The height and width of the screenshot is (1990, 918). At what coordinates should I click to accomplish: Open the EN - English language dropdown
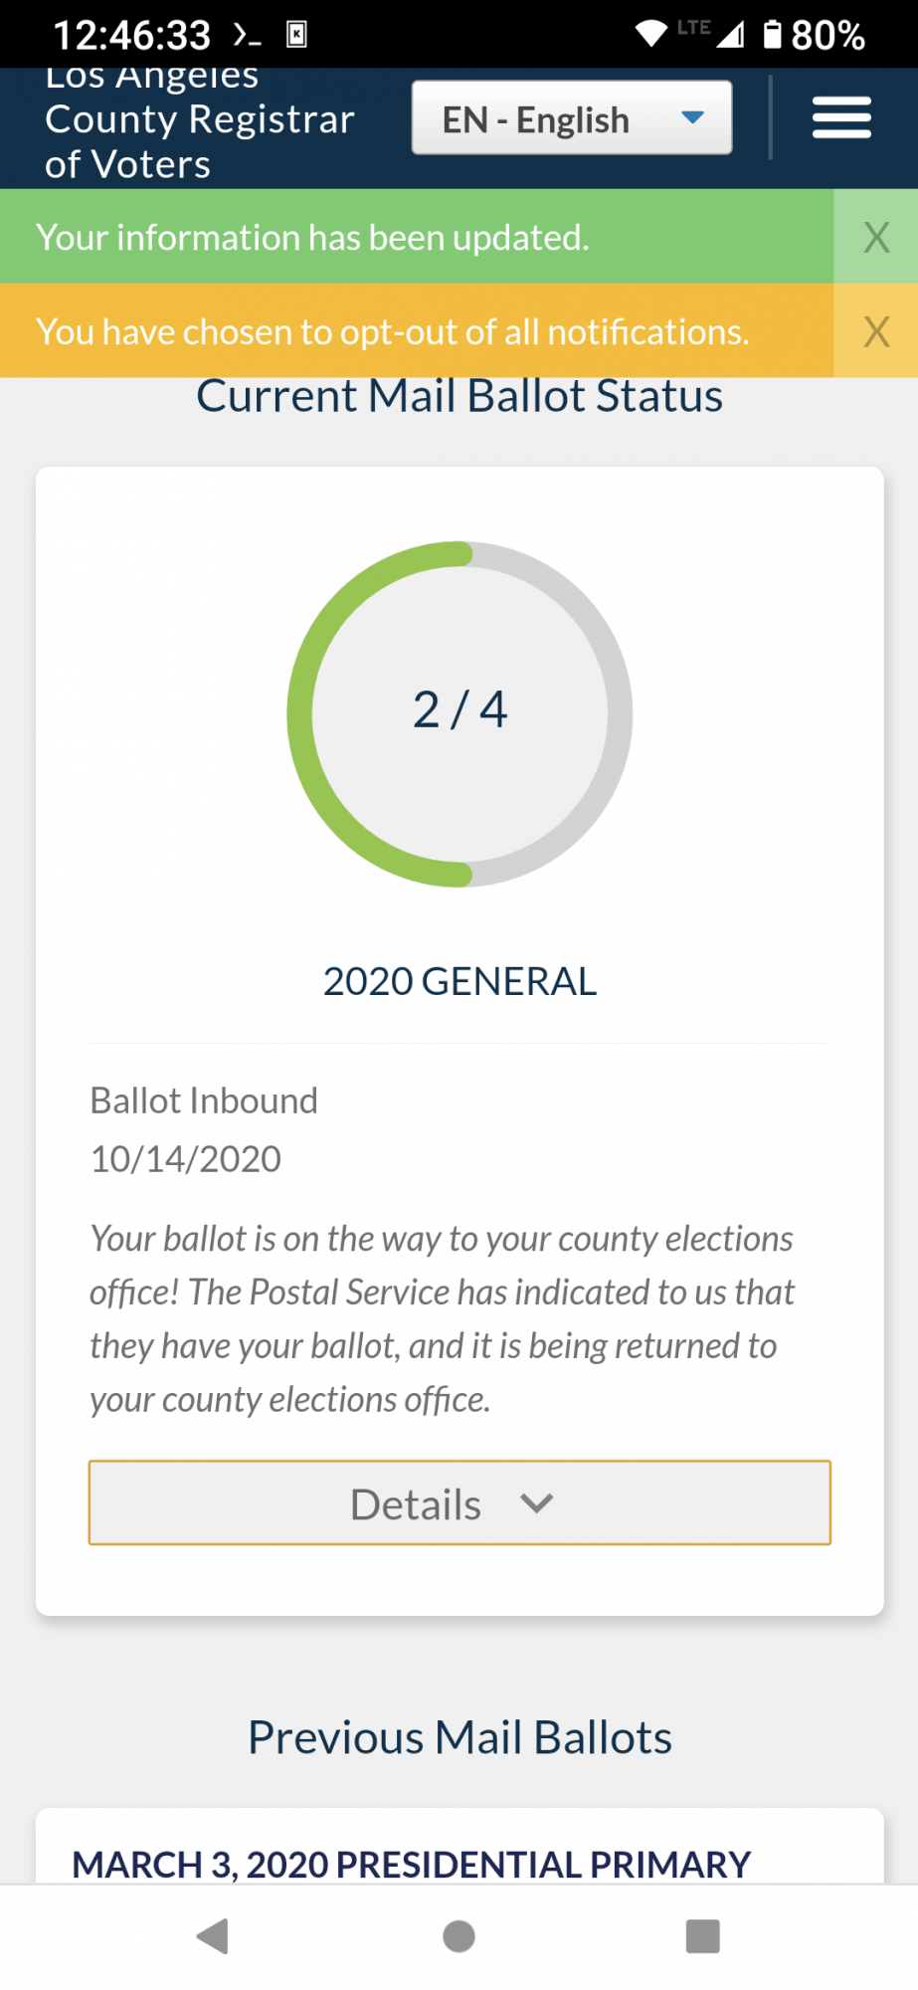tap(572, 118)
